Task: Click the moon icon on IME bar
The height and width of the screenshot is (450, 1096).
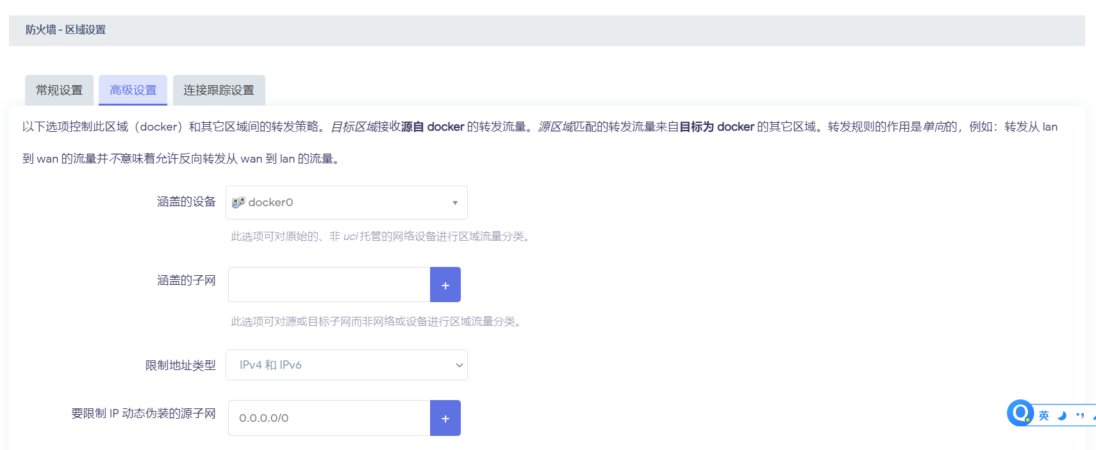Action: pyautogui.click(x=1062, y=416)
